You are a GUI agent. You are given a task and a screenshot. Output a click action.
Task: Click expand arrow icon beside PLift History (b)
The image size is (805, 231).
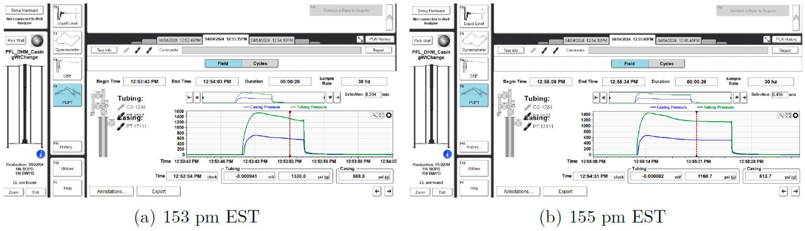click(x=767, y=40)
